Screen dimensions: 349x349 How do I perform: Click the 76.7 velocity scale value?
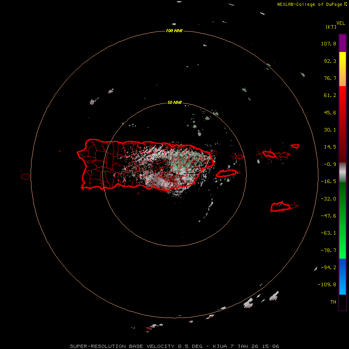tap(330, 78)
